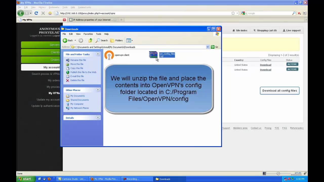Switch to Recording taskbar button
Image resolution: width=324 pixels, height=182 pixels.
137,179
